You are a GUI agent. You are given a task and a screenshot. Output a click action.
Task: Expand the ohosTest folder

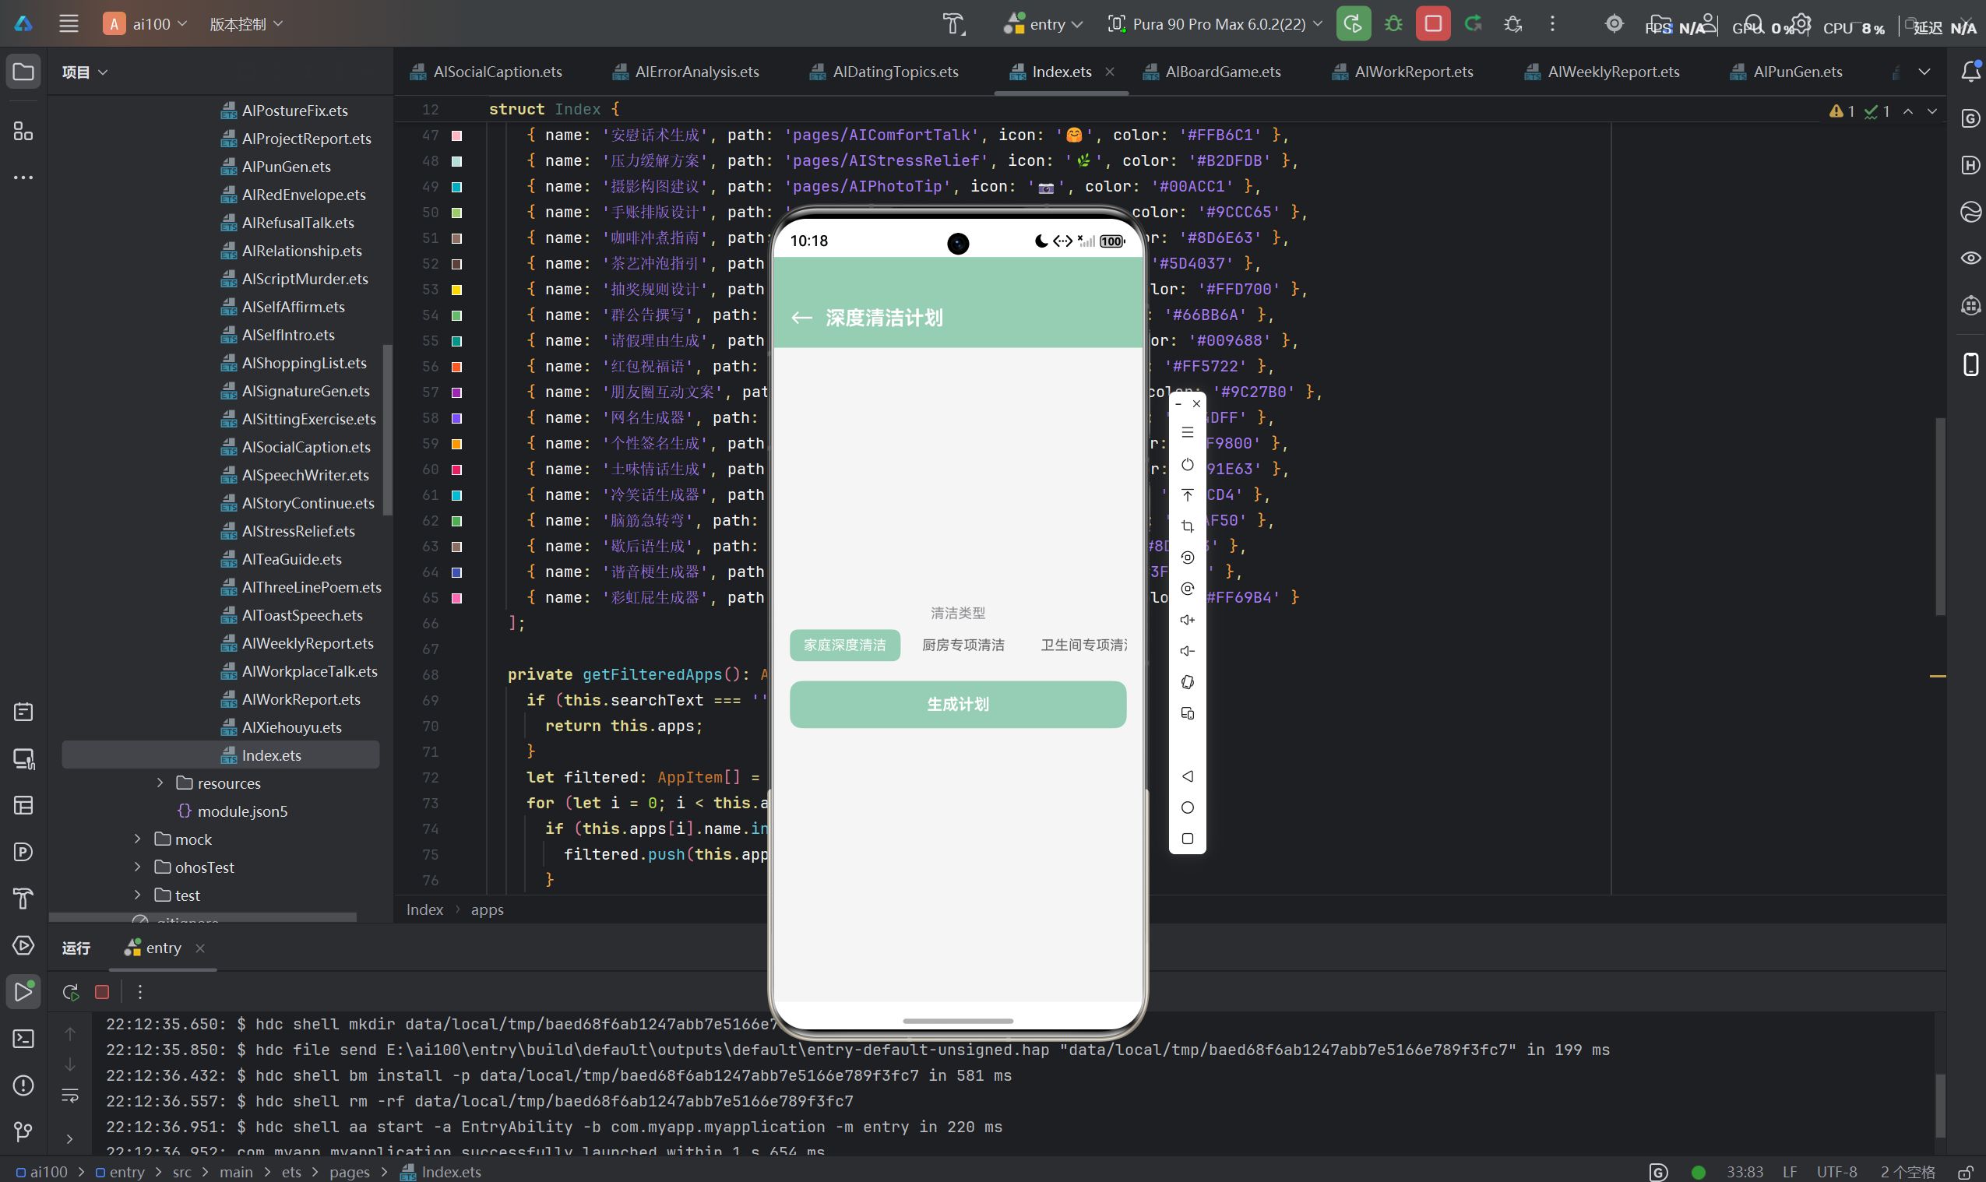[x=138, y=867]
